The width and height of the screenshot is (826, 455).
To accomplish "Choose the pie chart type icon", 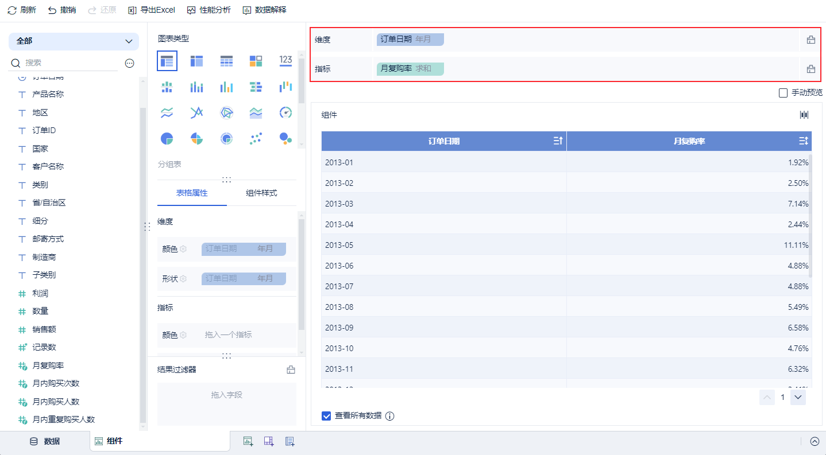I will coord(167,138).
